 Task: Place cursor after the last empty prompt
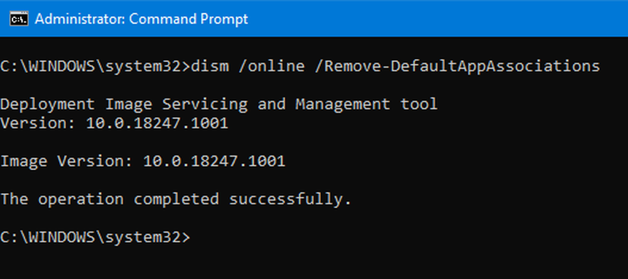[195, 238]
